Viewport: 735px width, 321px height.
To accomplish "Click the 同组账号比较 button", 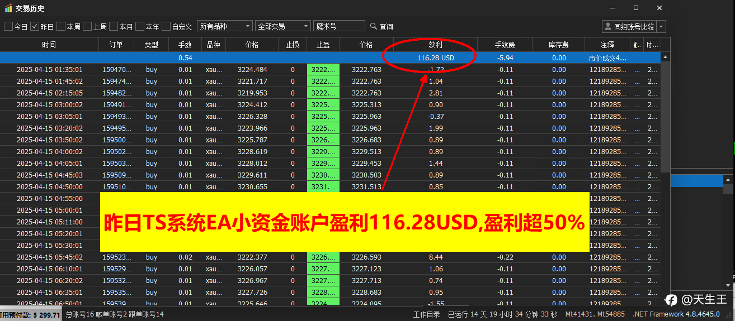I will pos(629,26).
